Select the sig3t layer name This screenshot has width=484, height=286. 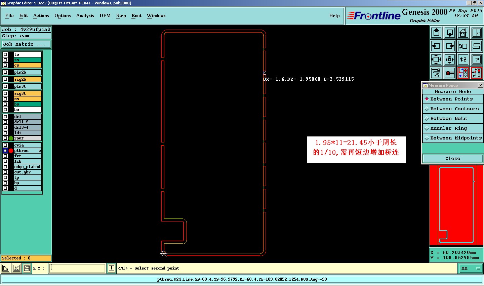pos(27,93)
